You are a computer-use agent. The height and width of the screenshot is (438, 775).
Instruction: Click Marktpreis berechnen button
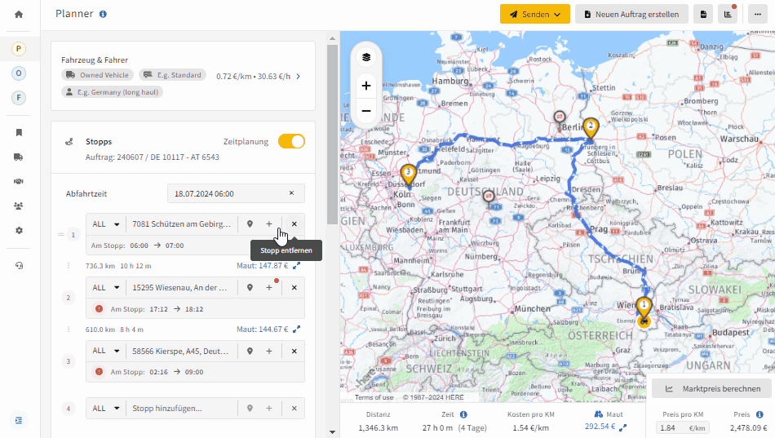point(711,388)
